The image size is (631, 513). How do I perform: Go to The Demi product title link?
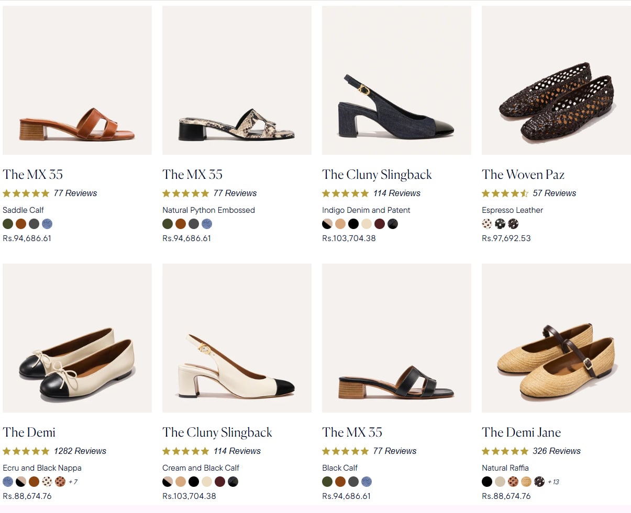(29, 432)
